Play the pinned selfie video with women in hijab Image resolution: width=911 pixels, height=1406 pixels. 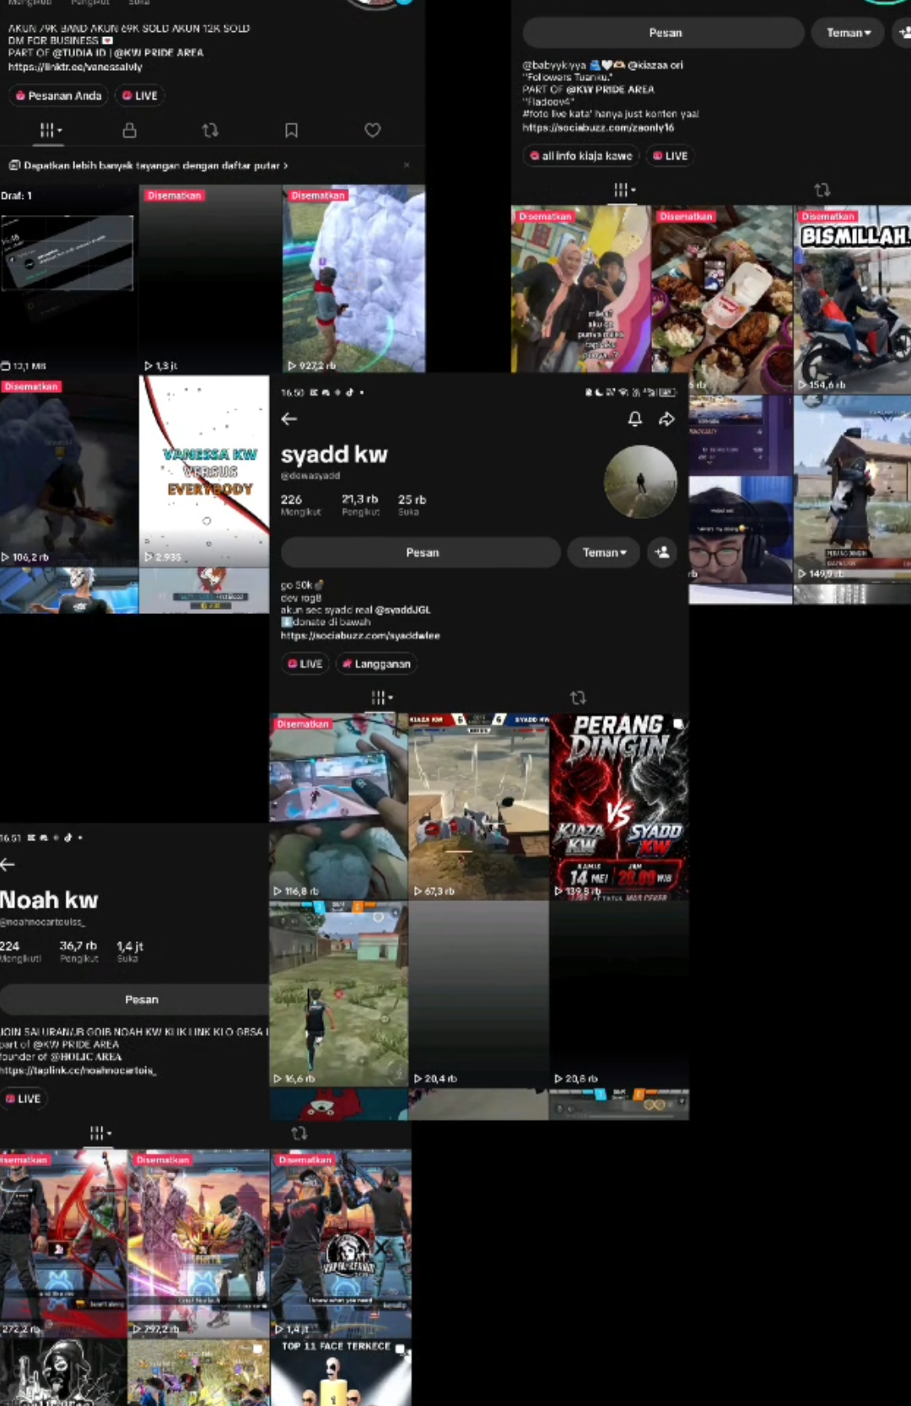580,289
